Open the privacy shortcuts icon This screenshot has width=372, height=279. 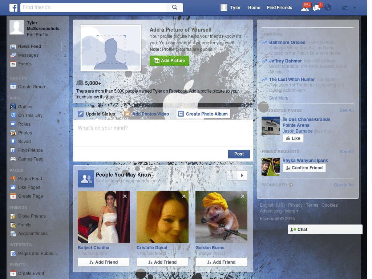coord(345,8)
